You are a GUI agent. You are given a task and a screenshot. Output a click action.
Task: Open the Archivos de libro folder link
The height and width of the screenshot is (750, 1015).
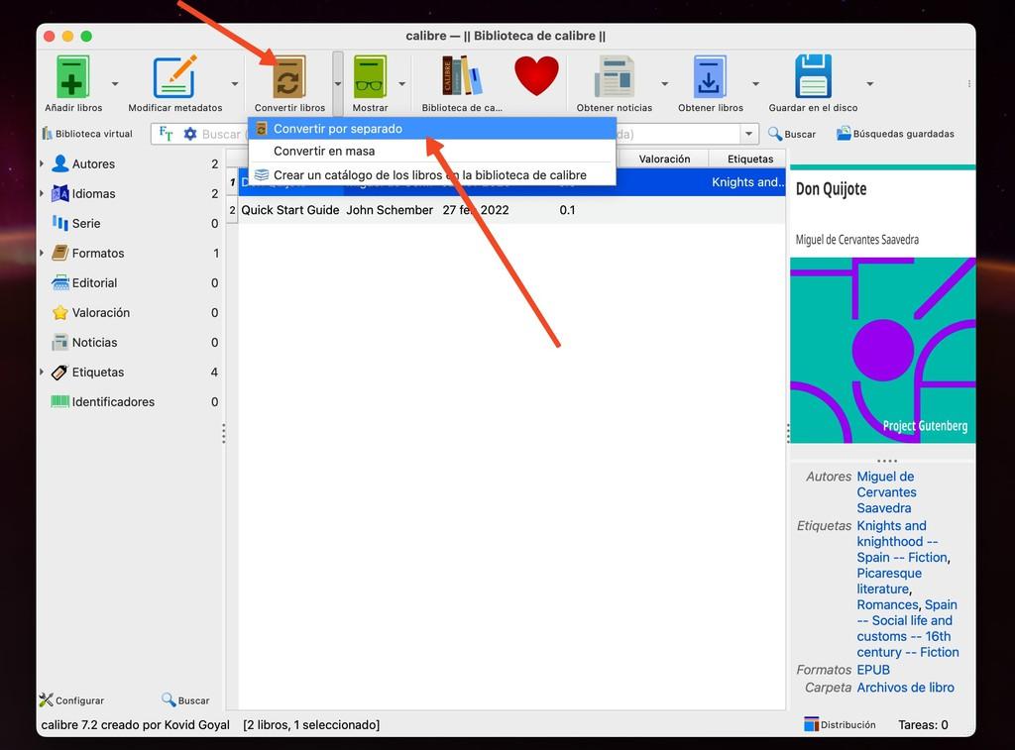[x=905, y=688]
